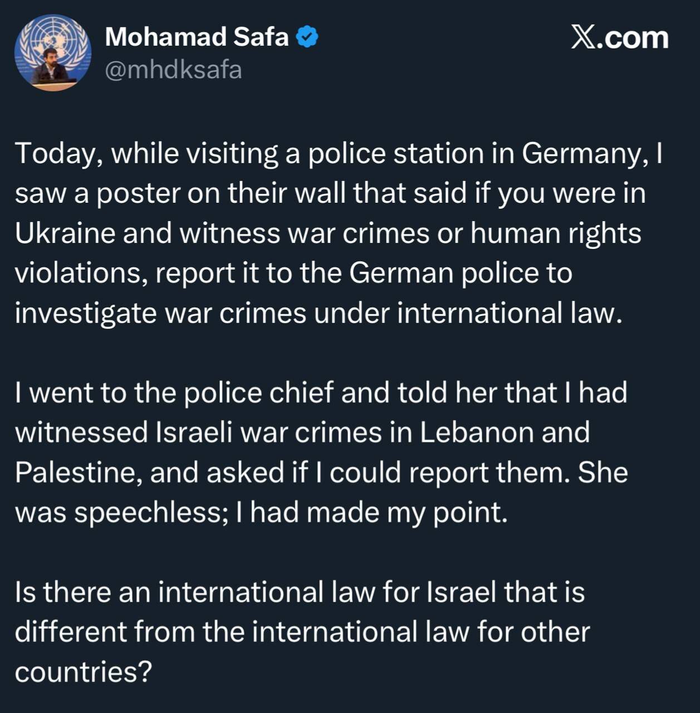This screenshot has height=713, width=700.
Task: Click the display name Mohamad Safa
Action: 197,37
